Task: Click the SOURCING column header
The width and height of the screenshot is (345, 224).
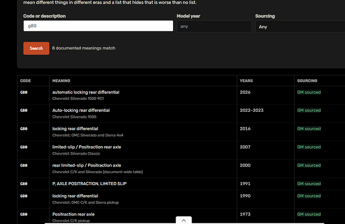Action: click(307, 81)
